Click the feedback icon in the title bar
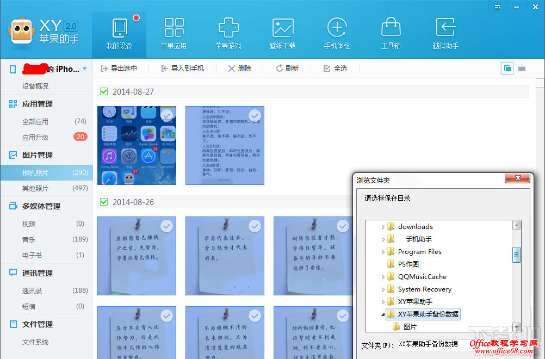The width and height of the screenshot is (545, 359). [x=498, y=7]
